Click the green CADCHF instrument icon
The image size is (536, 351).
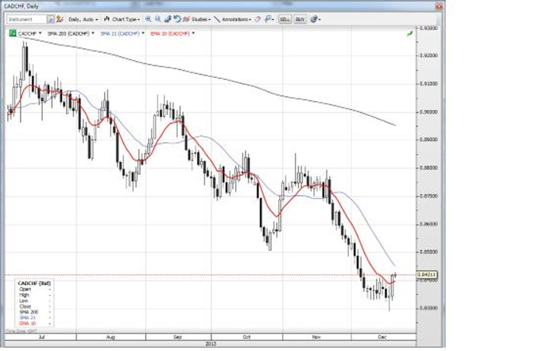coord(12,33)
